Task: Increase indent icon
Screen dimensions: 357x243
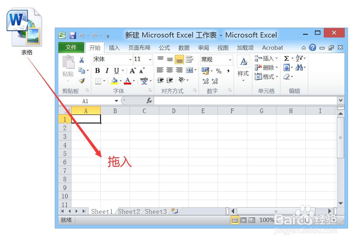Action: point(170,80)
